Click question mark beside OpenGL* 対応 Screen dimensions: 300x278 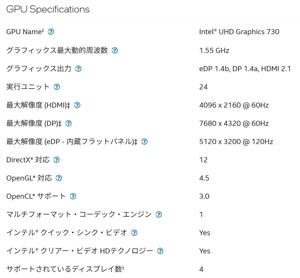(59, 178)
